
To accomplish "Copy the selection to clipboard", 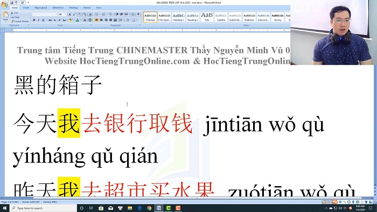I will tap(15, 17).
